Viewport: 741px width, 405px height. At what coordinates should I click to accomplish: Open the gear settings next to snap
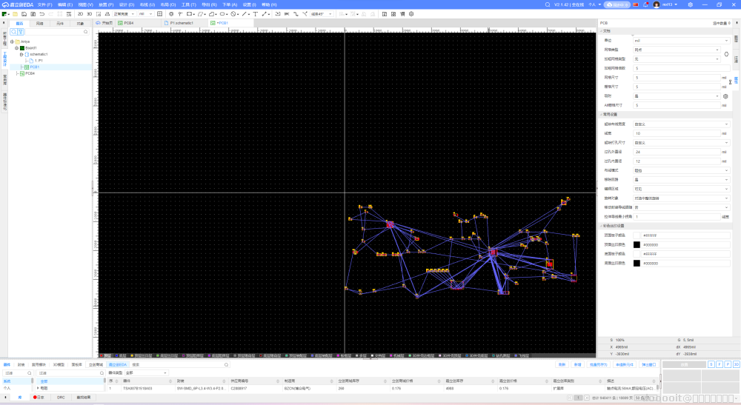pyautogui.click(x=726, y=96)
